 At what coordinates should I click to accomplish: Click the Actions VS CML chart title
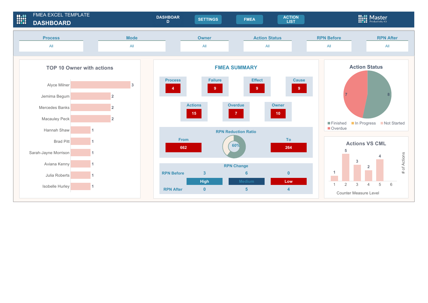point(366,143)
